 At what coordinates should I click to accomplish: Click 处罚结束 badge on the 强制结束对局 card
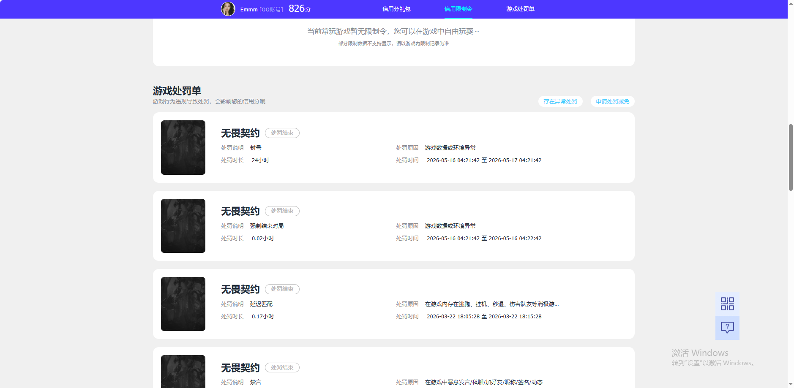(282, 211)
